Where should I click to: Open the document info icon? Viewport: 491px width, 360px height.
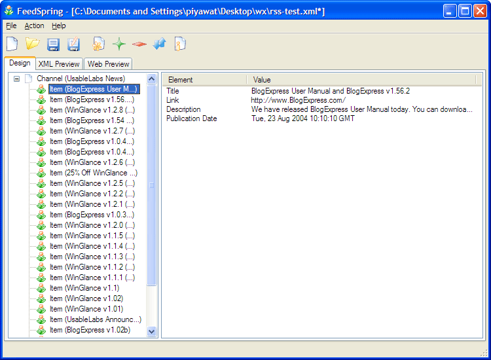(x=180, y=44)
